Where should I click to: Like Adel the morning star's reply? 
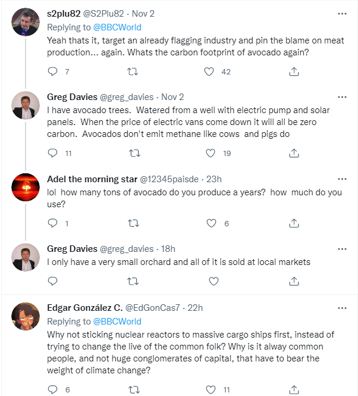tap(209, 223)
